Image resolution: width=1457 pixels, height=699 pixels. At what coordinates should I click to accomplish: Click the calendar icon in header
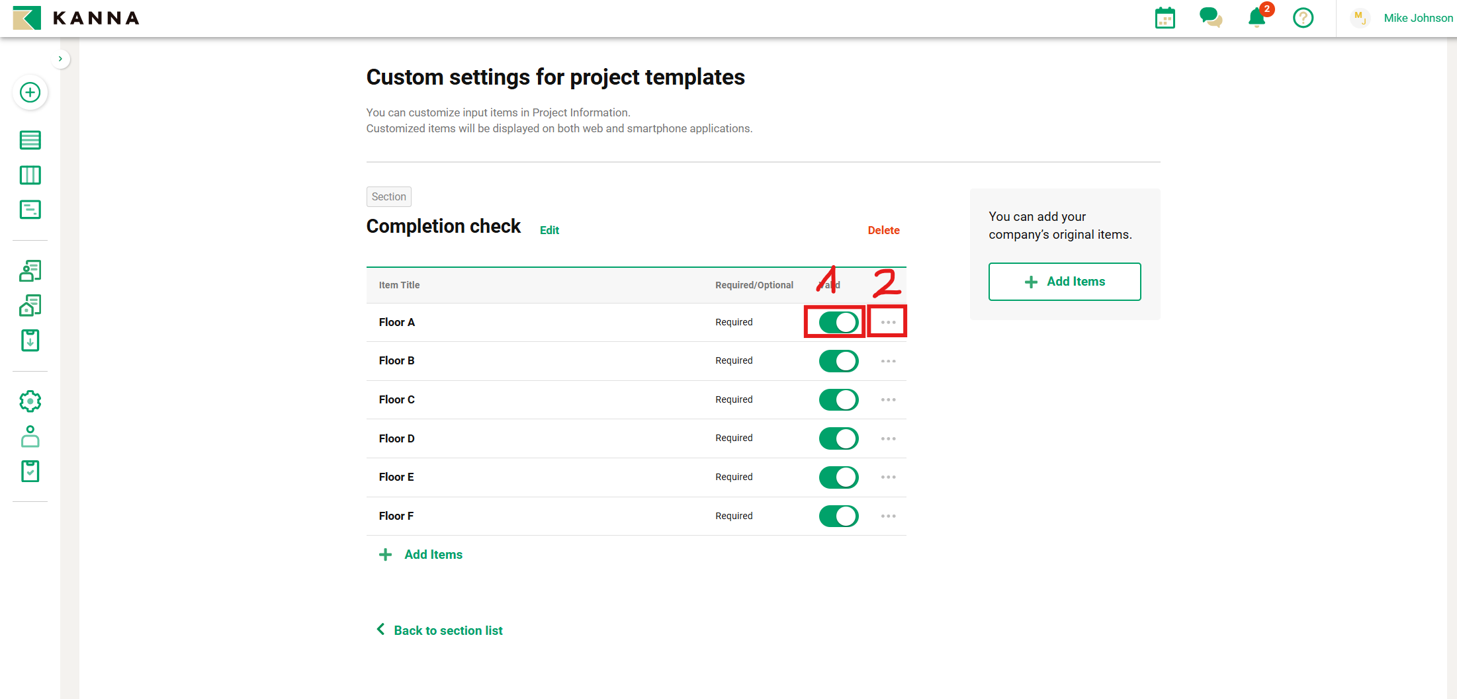click(1165, 18)
